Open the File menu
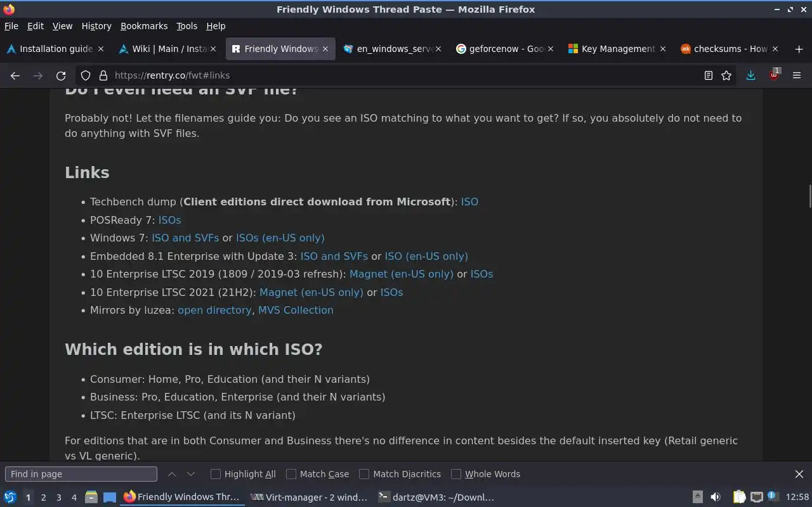The image size is (812, 507). 11,26
